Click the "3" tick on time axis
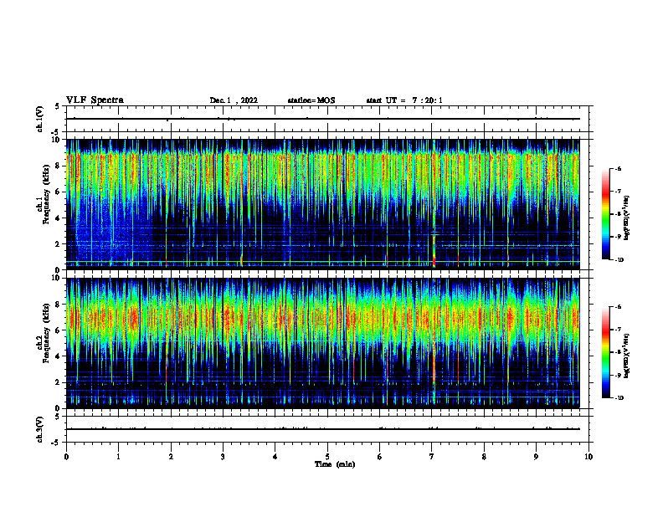 [x=223, y=457]
